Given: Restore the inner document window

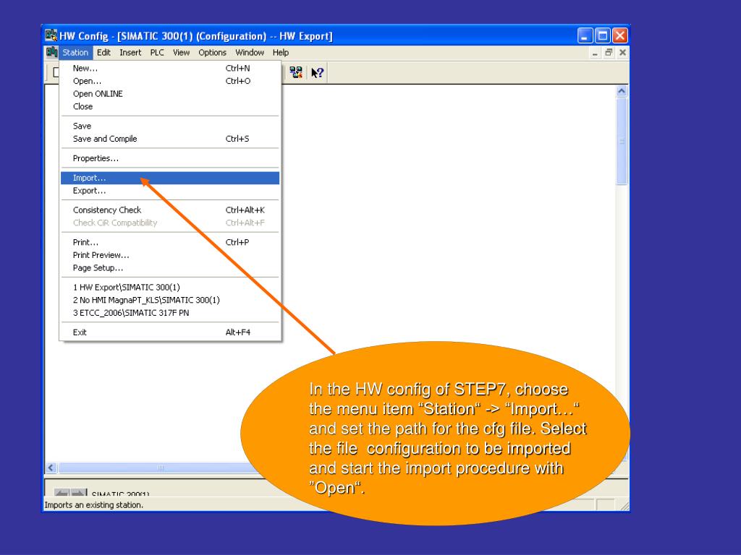Looking at the screenshot, I should coord(609,52).
